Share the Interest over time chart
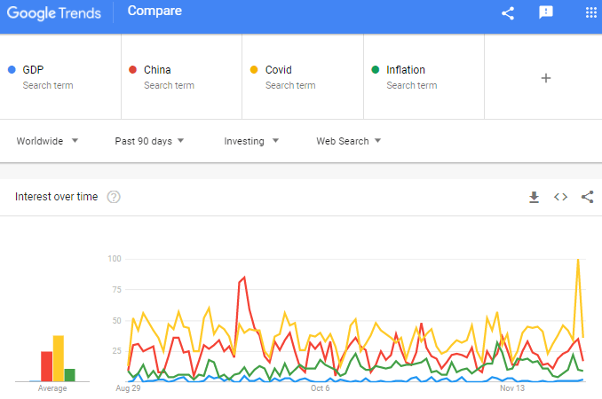 point(587,197)
